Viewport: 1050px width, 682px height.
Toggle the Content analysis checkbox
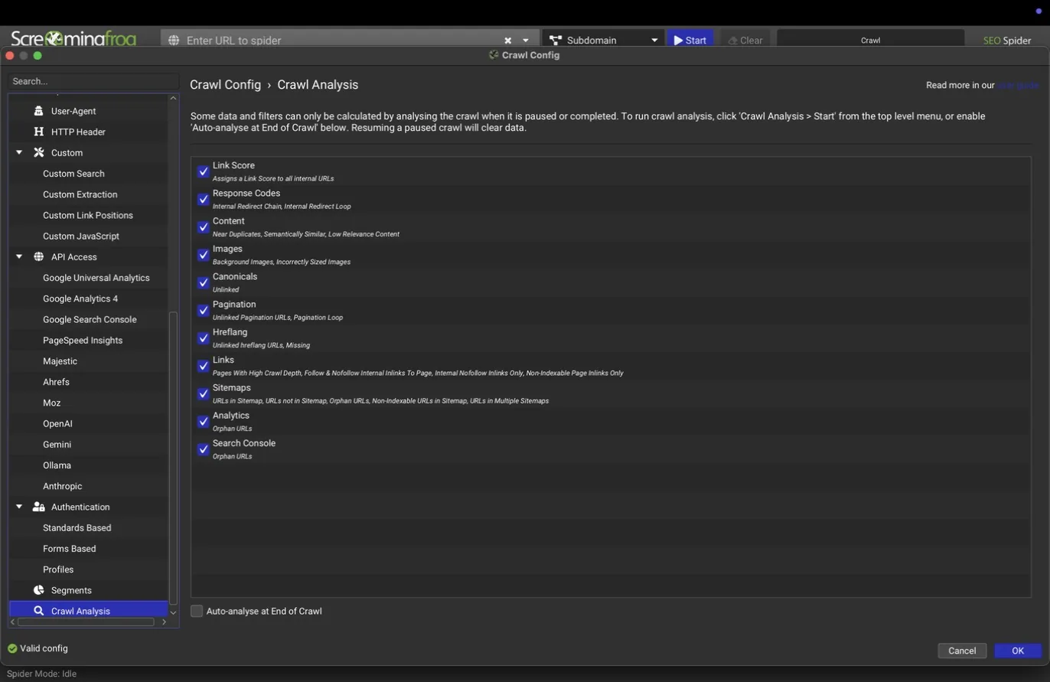(203, 227)
